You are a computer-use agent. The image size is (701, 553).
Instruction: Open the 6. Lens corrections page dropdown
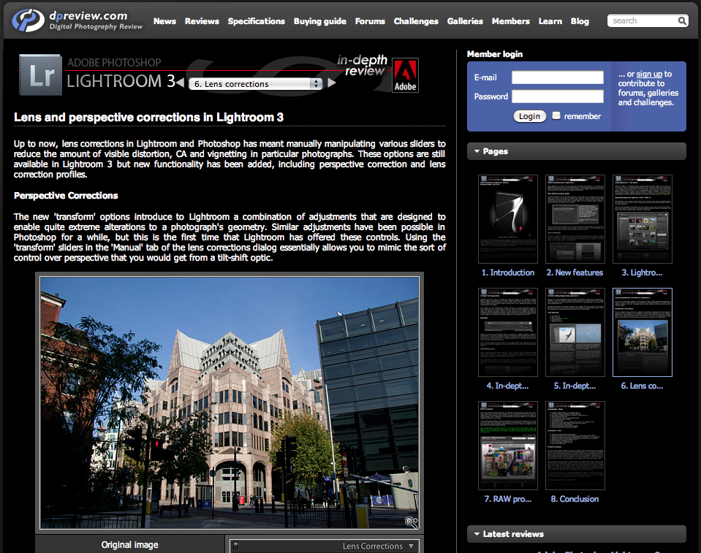[256, 83]
